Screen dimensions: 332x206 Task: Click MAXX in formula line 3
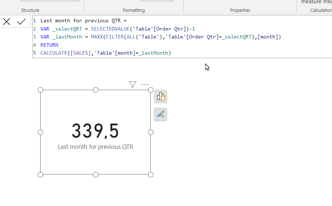[97, 37]
